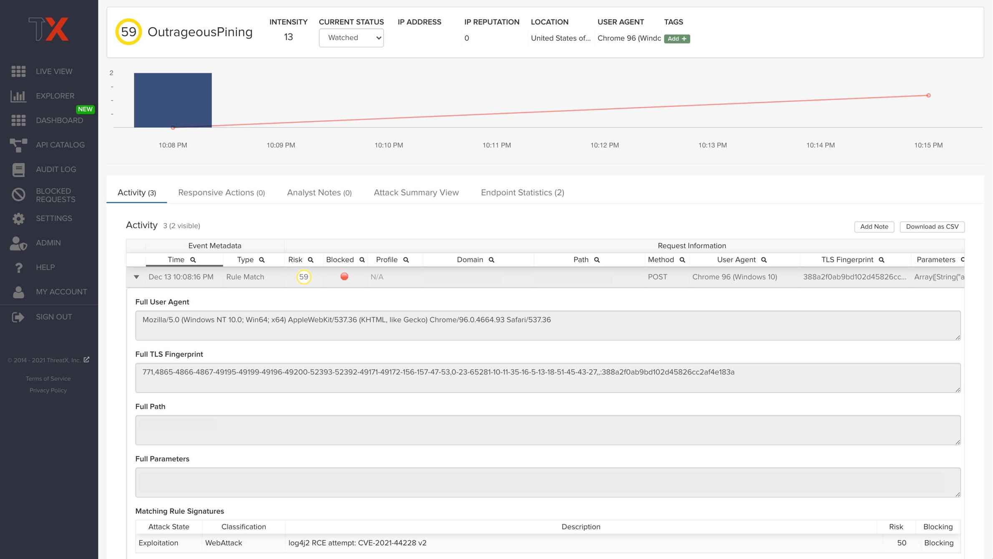Viewport: 993px width, 559px height.
Task: Click the risk score 59 badge in header
Action: coord(129,32)
